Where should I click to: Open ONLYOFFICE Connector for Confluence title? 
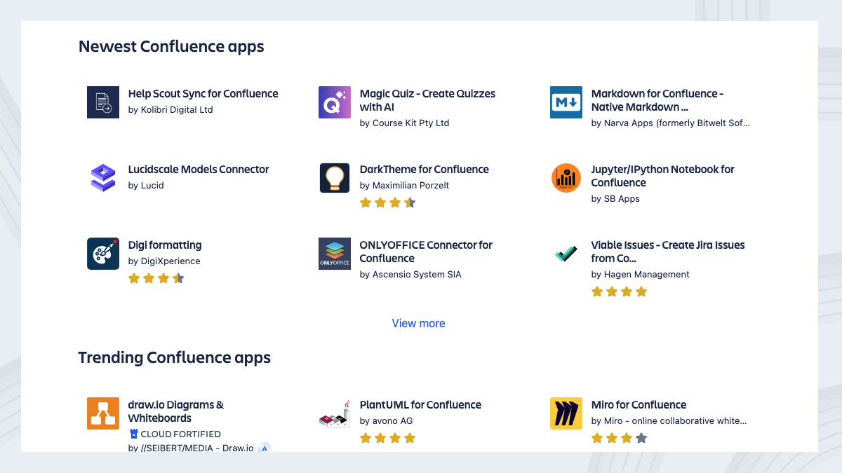click(426, 252)
